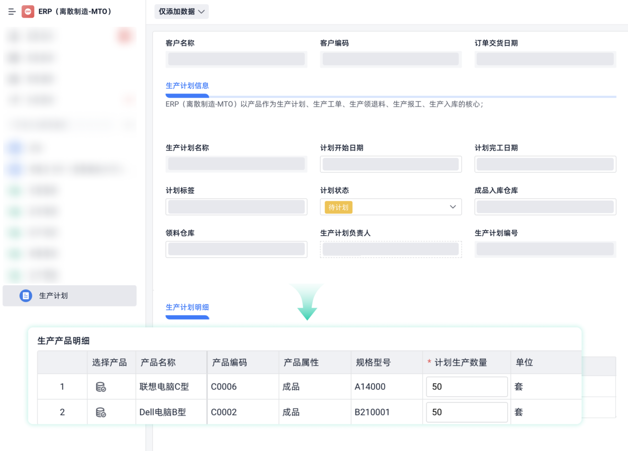Open the chevron on 计划状态 selector

coord(453,207)
